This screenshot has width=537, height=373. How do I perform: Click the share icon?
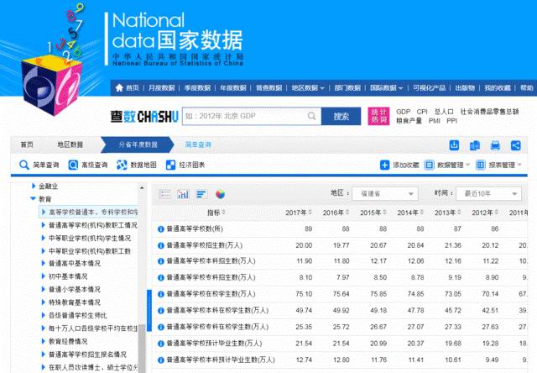pyautogui.click(x=515, y=144)
